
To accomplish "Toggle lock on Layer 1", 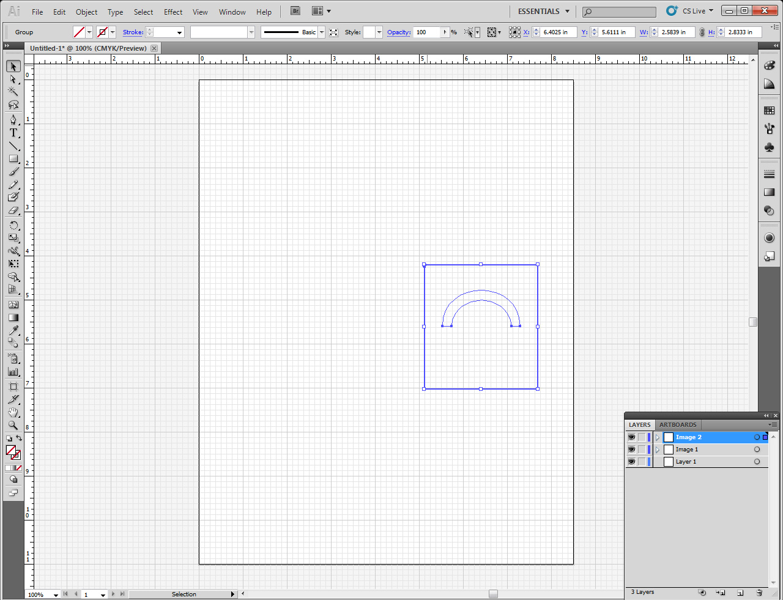I will [x=642, y=462].
